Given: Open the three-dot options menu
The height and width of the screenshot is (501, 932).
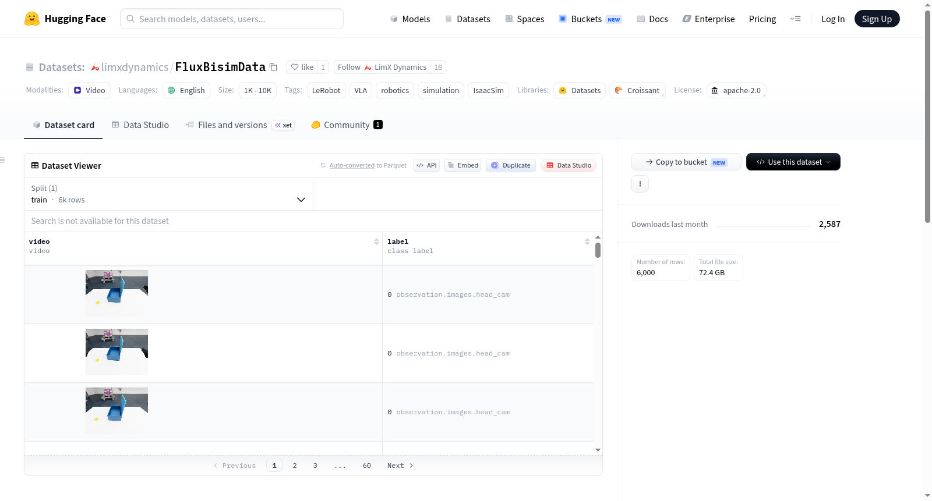Looking at the screenshot, I should point(640,184).
